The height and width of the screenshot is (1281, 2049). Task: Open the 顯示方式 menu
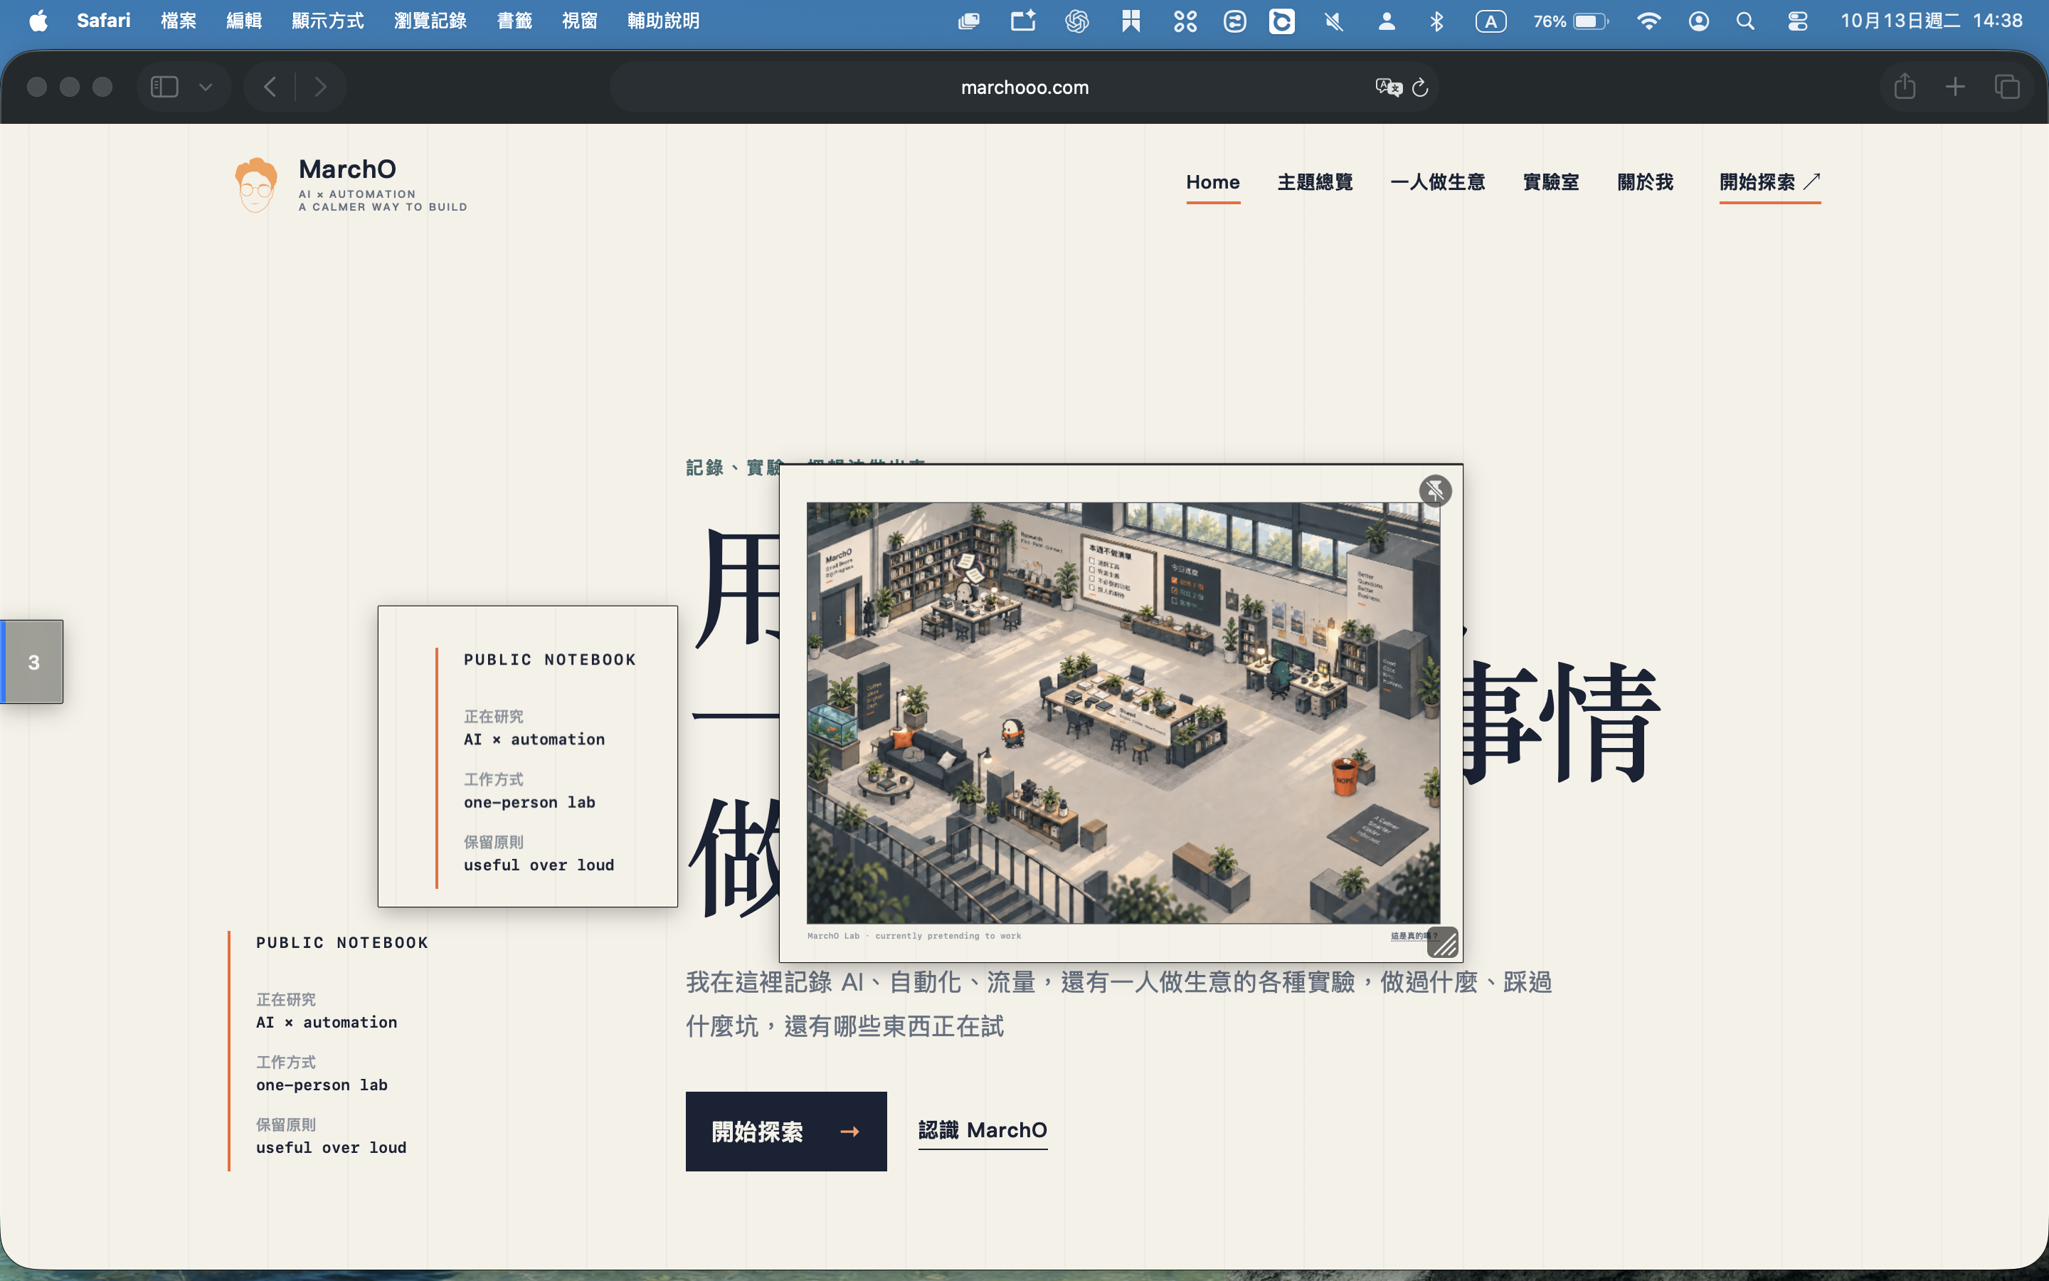[x=328, y=21]
